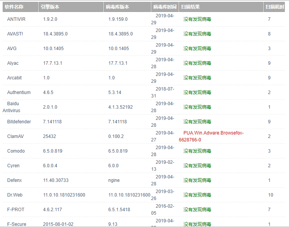Click Comodo engine version 6.5.0.819
This screenshot has width=289, height=227.
click(53, 151)
